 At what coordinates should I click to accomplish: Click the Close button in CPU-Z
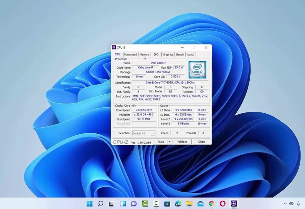201,142
